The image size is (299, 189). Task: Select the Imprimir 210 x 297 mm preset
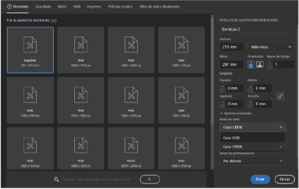[x=30, y=50]
